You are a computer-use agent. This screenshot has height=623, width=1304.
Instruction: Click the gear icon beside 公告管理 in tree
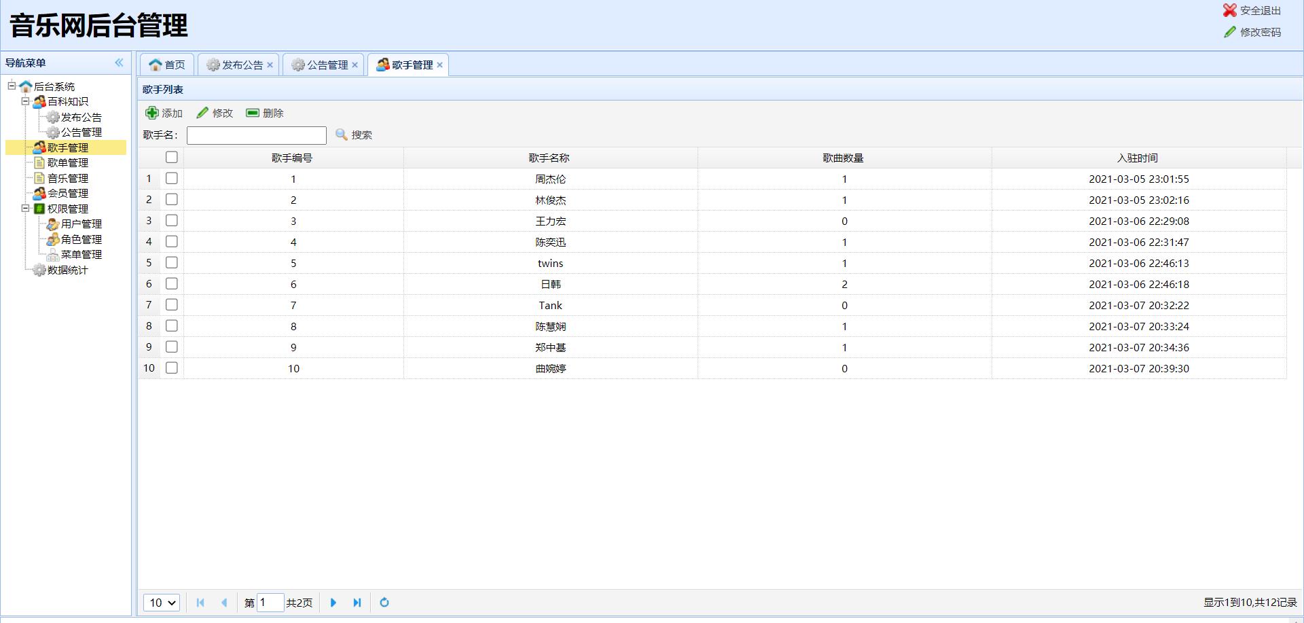[53, 132]
